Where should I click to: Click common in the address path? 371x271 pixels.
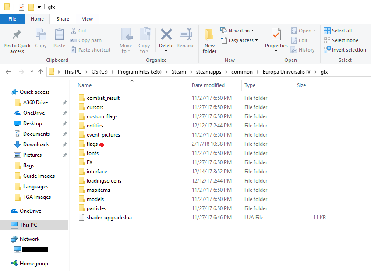point(242,72)
